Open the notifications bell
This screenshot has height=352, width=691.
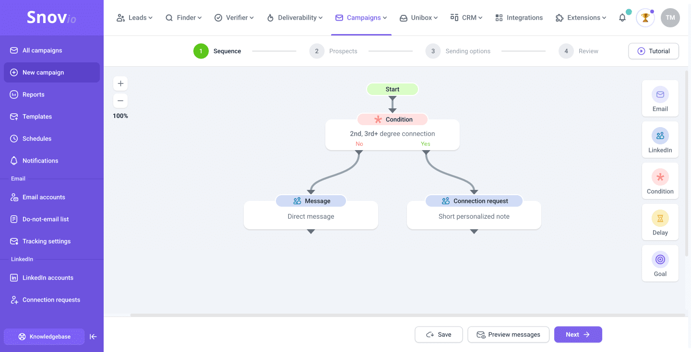(x=622, y=18)
